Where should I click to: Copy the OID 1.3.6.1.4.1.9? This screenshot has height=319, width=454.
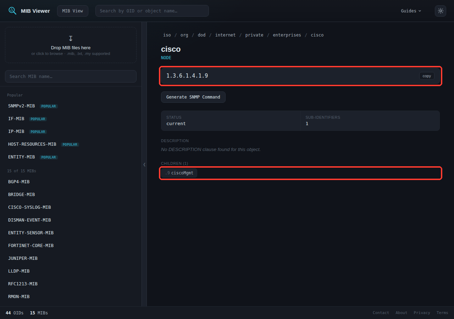coord(427,76)
